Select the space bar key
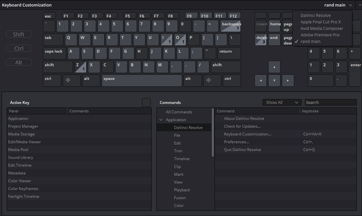 [x=142, y=81]
